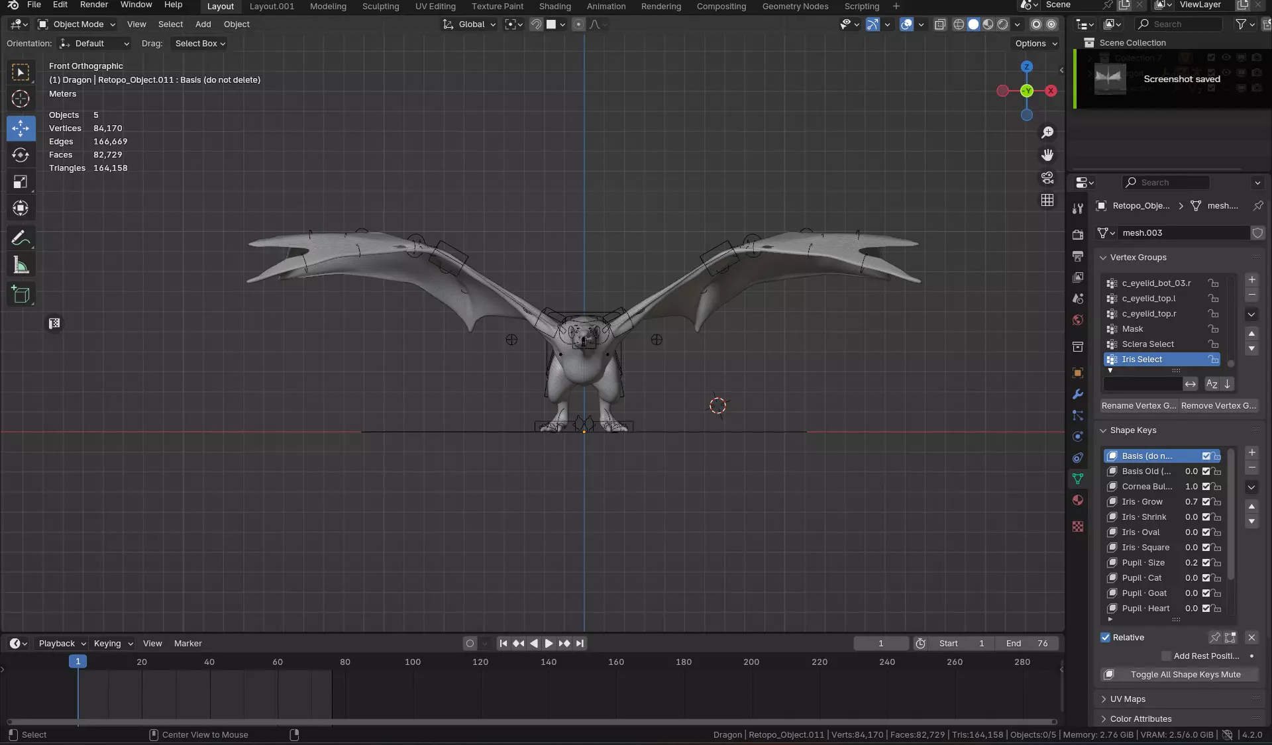The height and width of the screenshot is (745, 1272).
Task: Select the Cursor tool in toolbar
Action: coord(21,99)
